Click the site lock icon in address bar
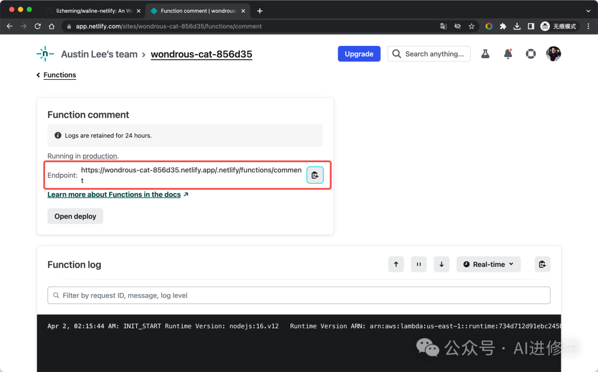This screenshot has width=598, height=372. [69, 27]
